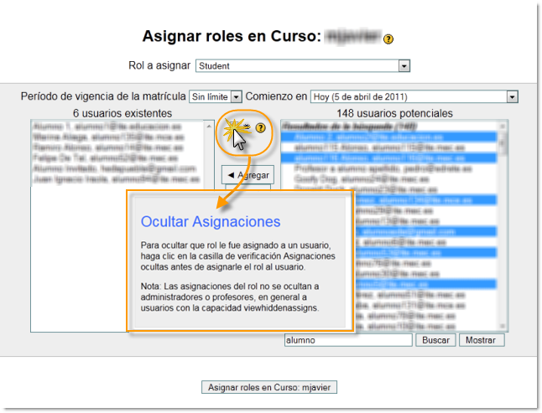Click the hidden assignments eye icon
This screenshot has width=542, height=413.
[247, 127]
